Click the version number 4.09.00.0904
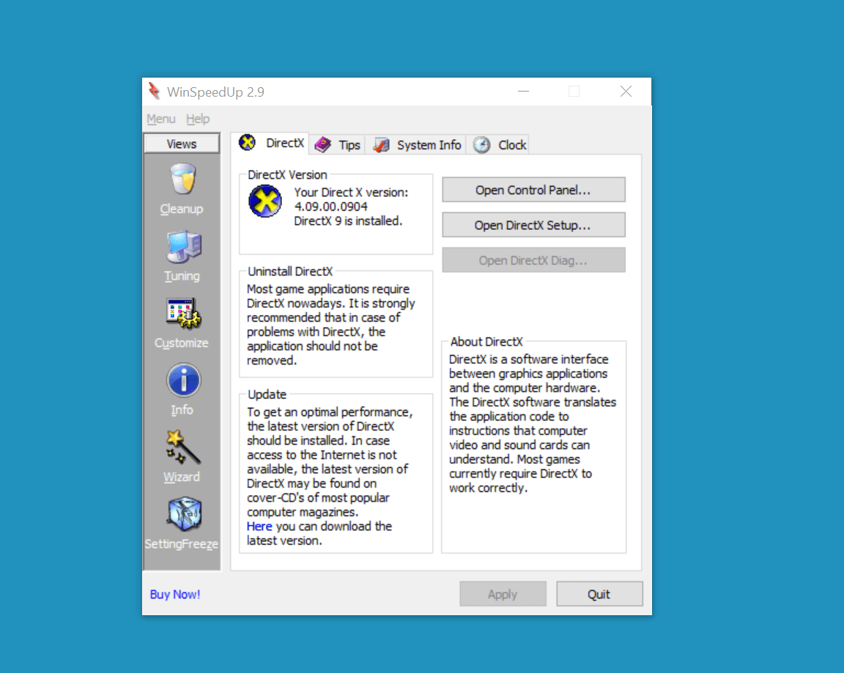The width and height of the screenshot is (844, 673). (330, 207)
